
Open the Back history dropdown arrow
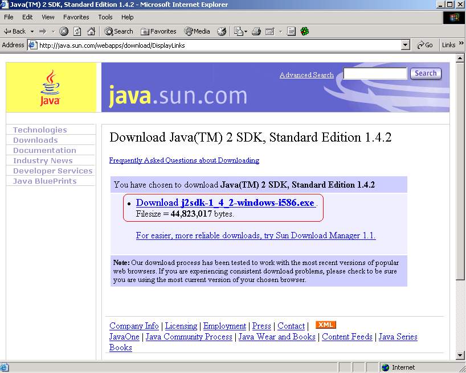click(x=32, y=31)
